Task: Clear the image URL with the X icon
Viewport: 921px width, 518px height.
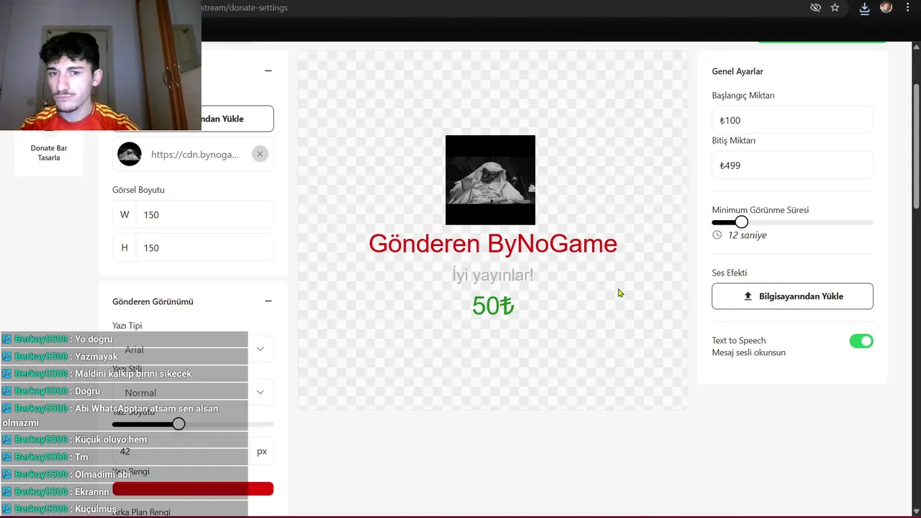Action: 260,154
